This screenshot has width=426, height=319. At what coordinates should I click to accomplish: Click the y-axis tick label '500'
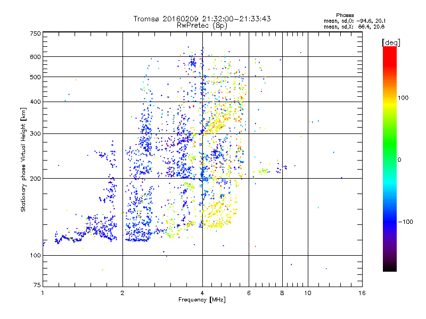coord(35,77)
